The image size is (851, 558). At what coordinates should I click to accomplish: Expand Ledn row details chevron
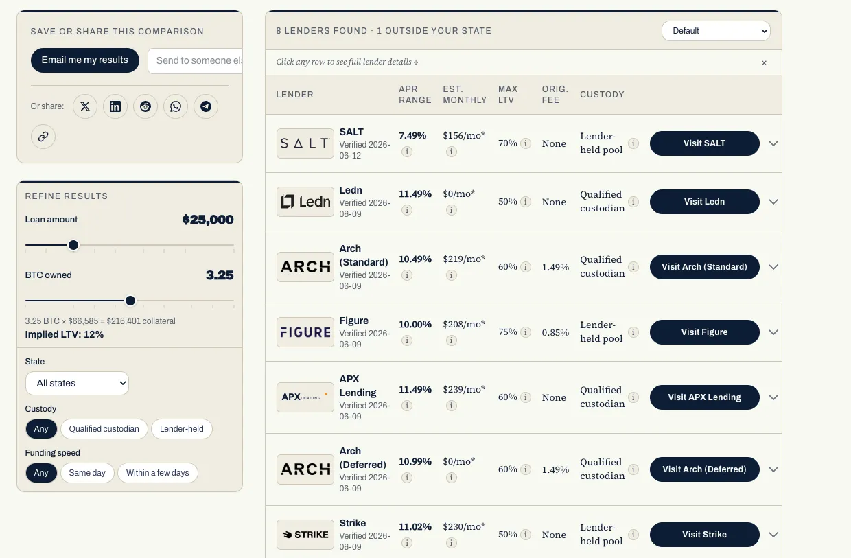pos(773,202)
